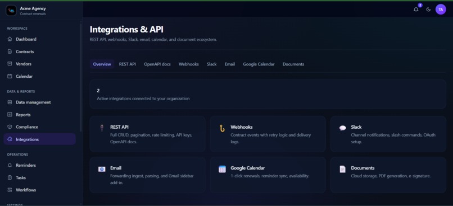The image size is (453, 206).
Task: Click the Reminders bell icon in the sidebar
Action: point(10,165)
